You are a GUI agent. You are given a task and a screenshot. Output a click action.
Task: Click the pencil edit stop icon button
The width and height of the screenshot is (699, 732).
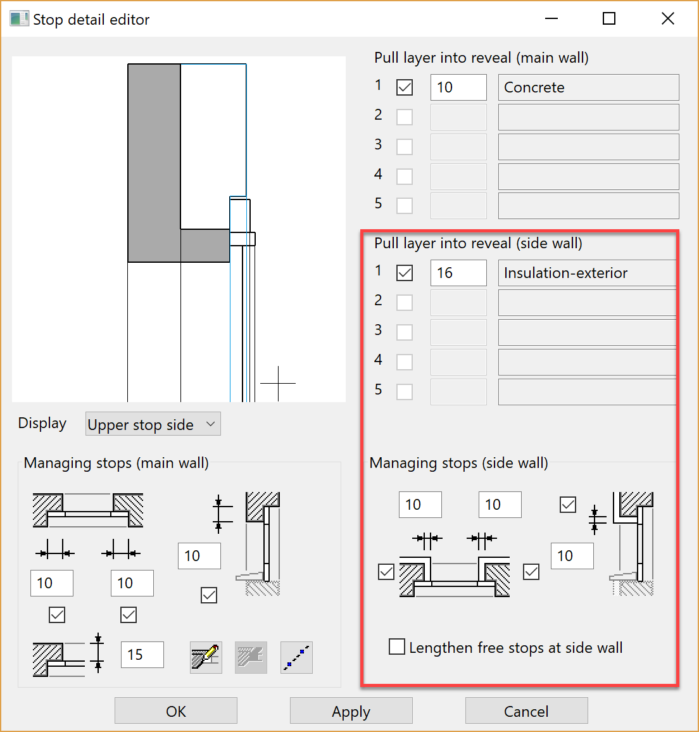click(206, 657)
